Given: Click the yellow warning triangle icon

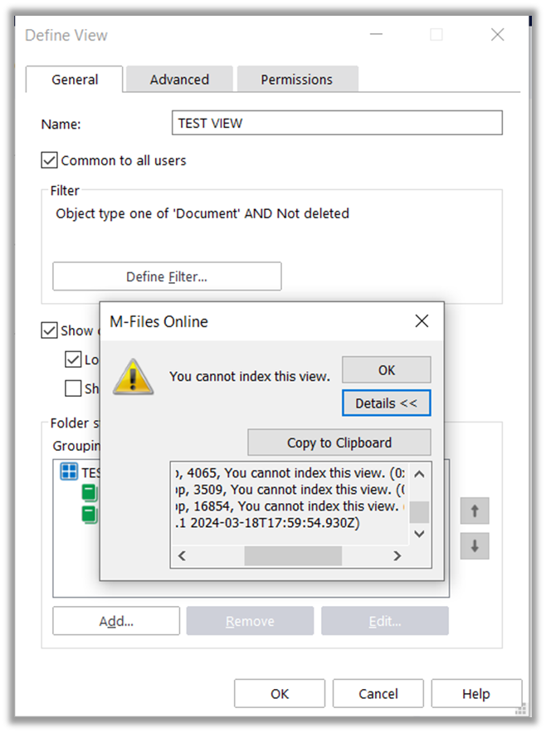Looking at the screenshot, I should point(134,377).
